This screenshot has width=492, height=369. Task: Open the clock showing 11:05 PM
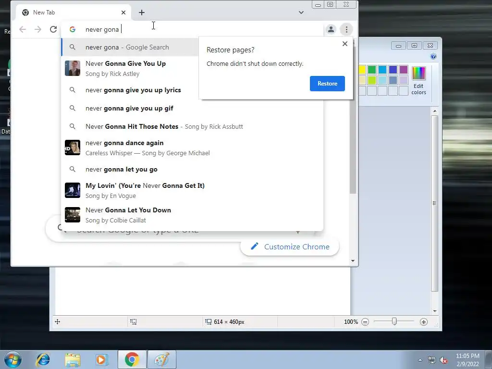[x=467, y=359]
